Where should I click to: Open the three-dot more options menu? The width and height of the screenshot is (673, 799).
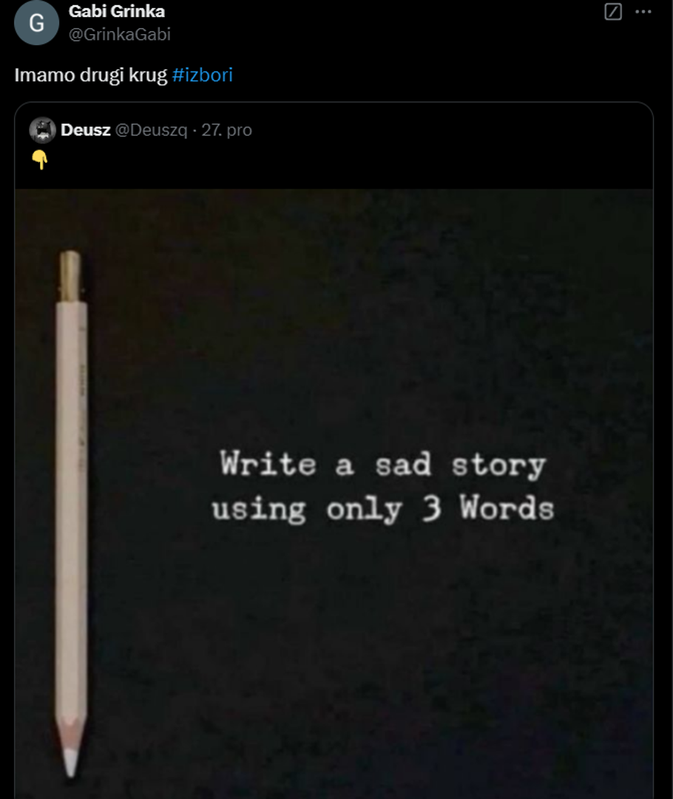(x=644, y=12)
